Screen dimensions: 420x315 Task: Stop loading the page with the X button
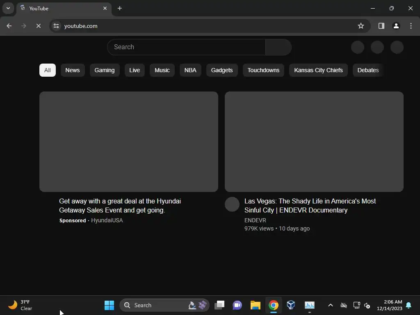(38, 26)
